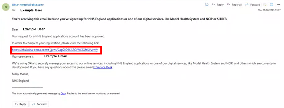
Task: Click Forward in the top toolbar
Action: point(252,5)
